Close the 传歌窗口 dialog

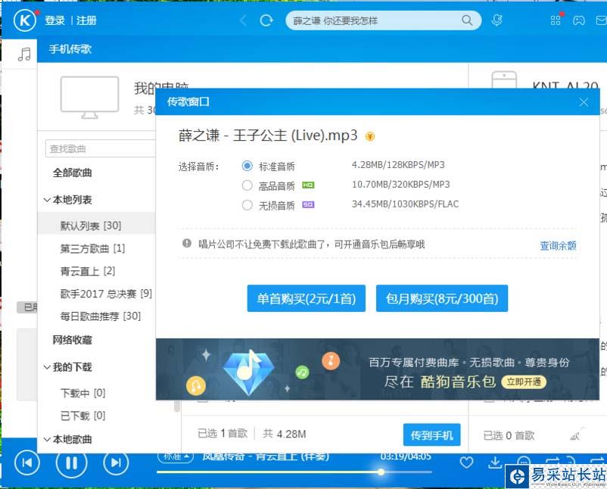tap(584, 102)
